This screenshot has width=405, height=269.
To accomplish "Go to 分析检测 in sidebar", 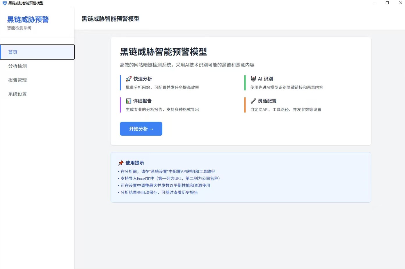I will [x=37, y=66].
